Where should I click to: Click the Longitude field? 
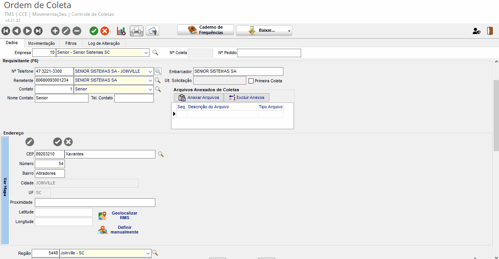tap(64, 222)
